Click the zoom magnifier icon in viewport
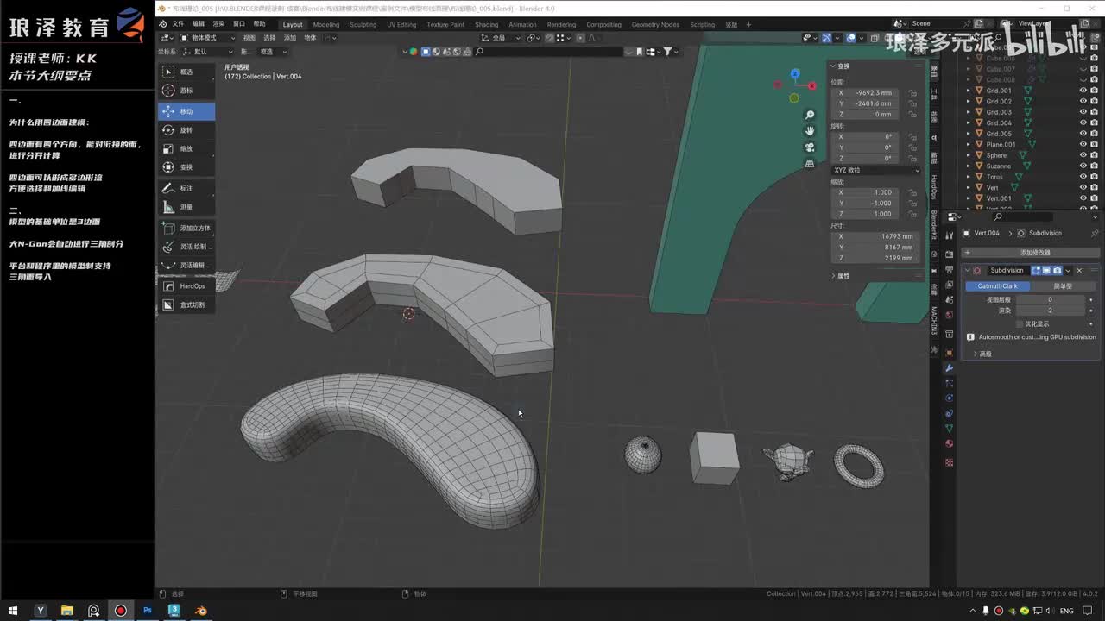The image size is (1105, 621). pyautogui.click(x=810, y=115)
